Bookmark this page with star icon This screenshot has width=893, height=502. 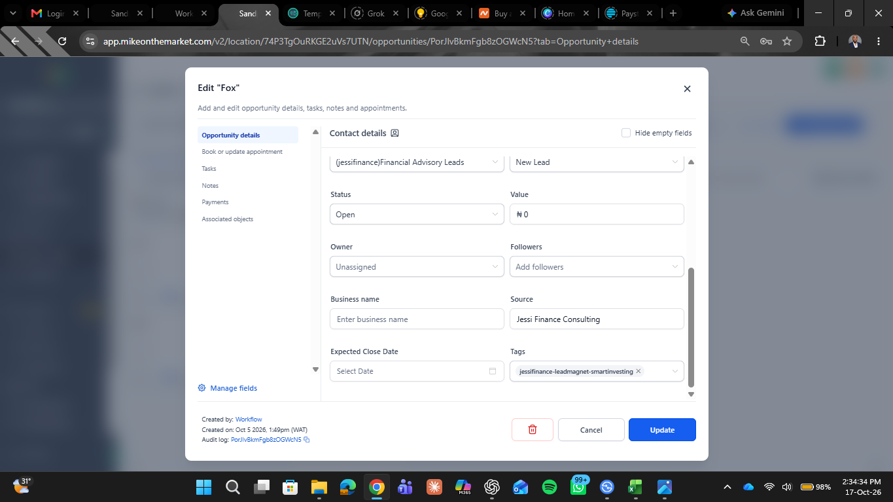pyautogui.click(x=787, y=41)
